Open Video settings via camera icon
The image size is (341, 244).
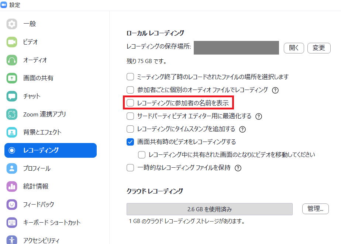(x=12, y=42)
